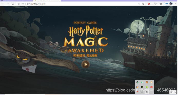
Task: Click the browser Forward arrow
Action: 8,4
